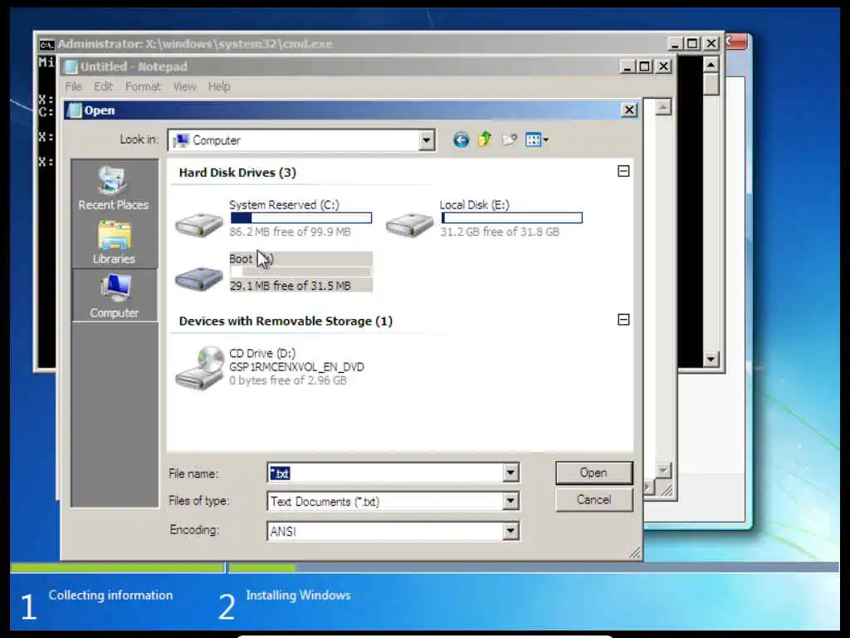Open Notepad's File menu
This screenshot has width=850, height=638.
tap(73, 86)
